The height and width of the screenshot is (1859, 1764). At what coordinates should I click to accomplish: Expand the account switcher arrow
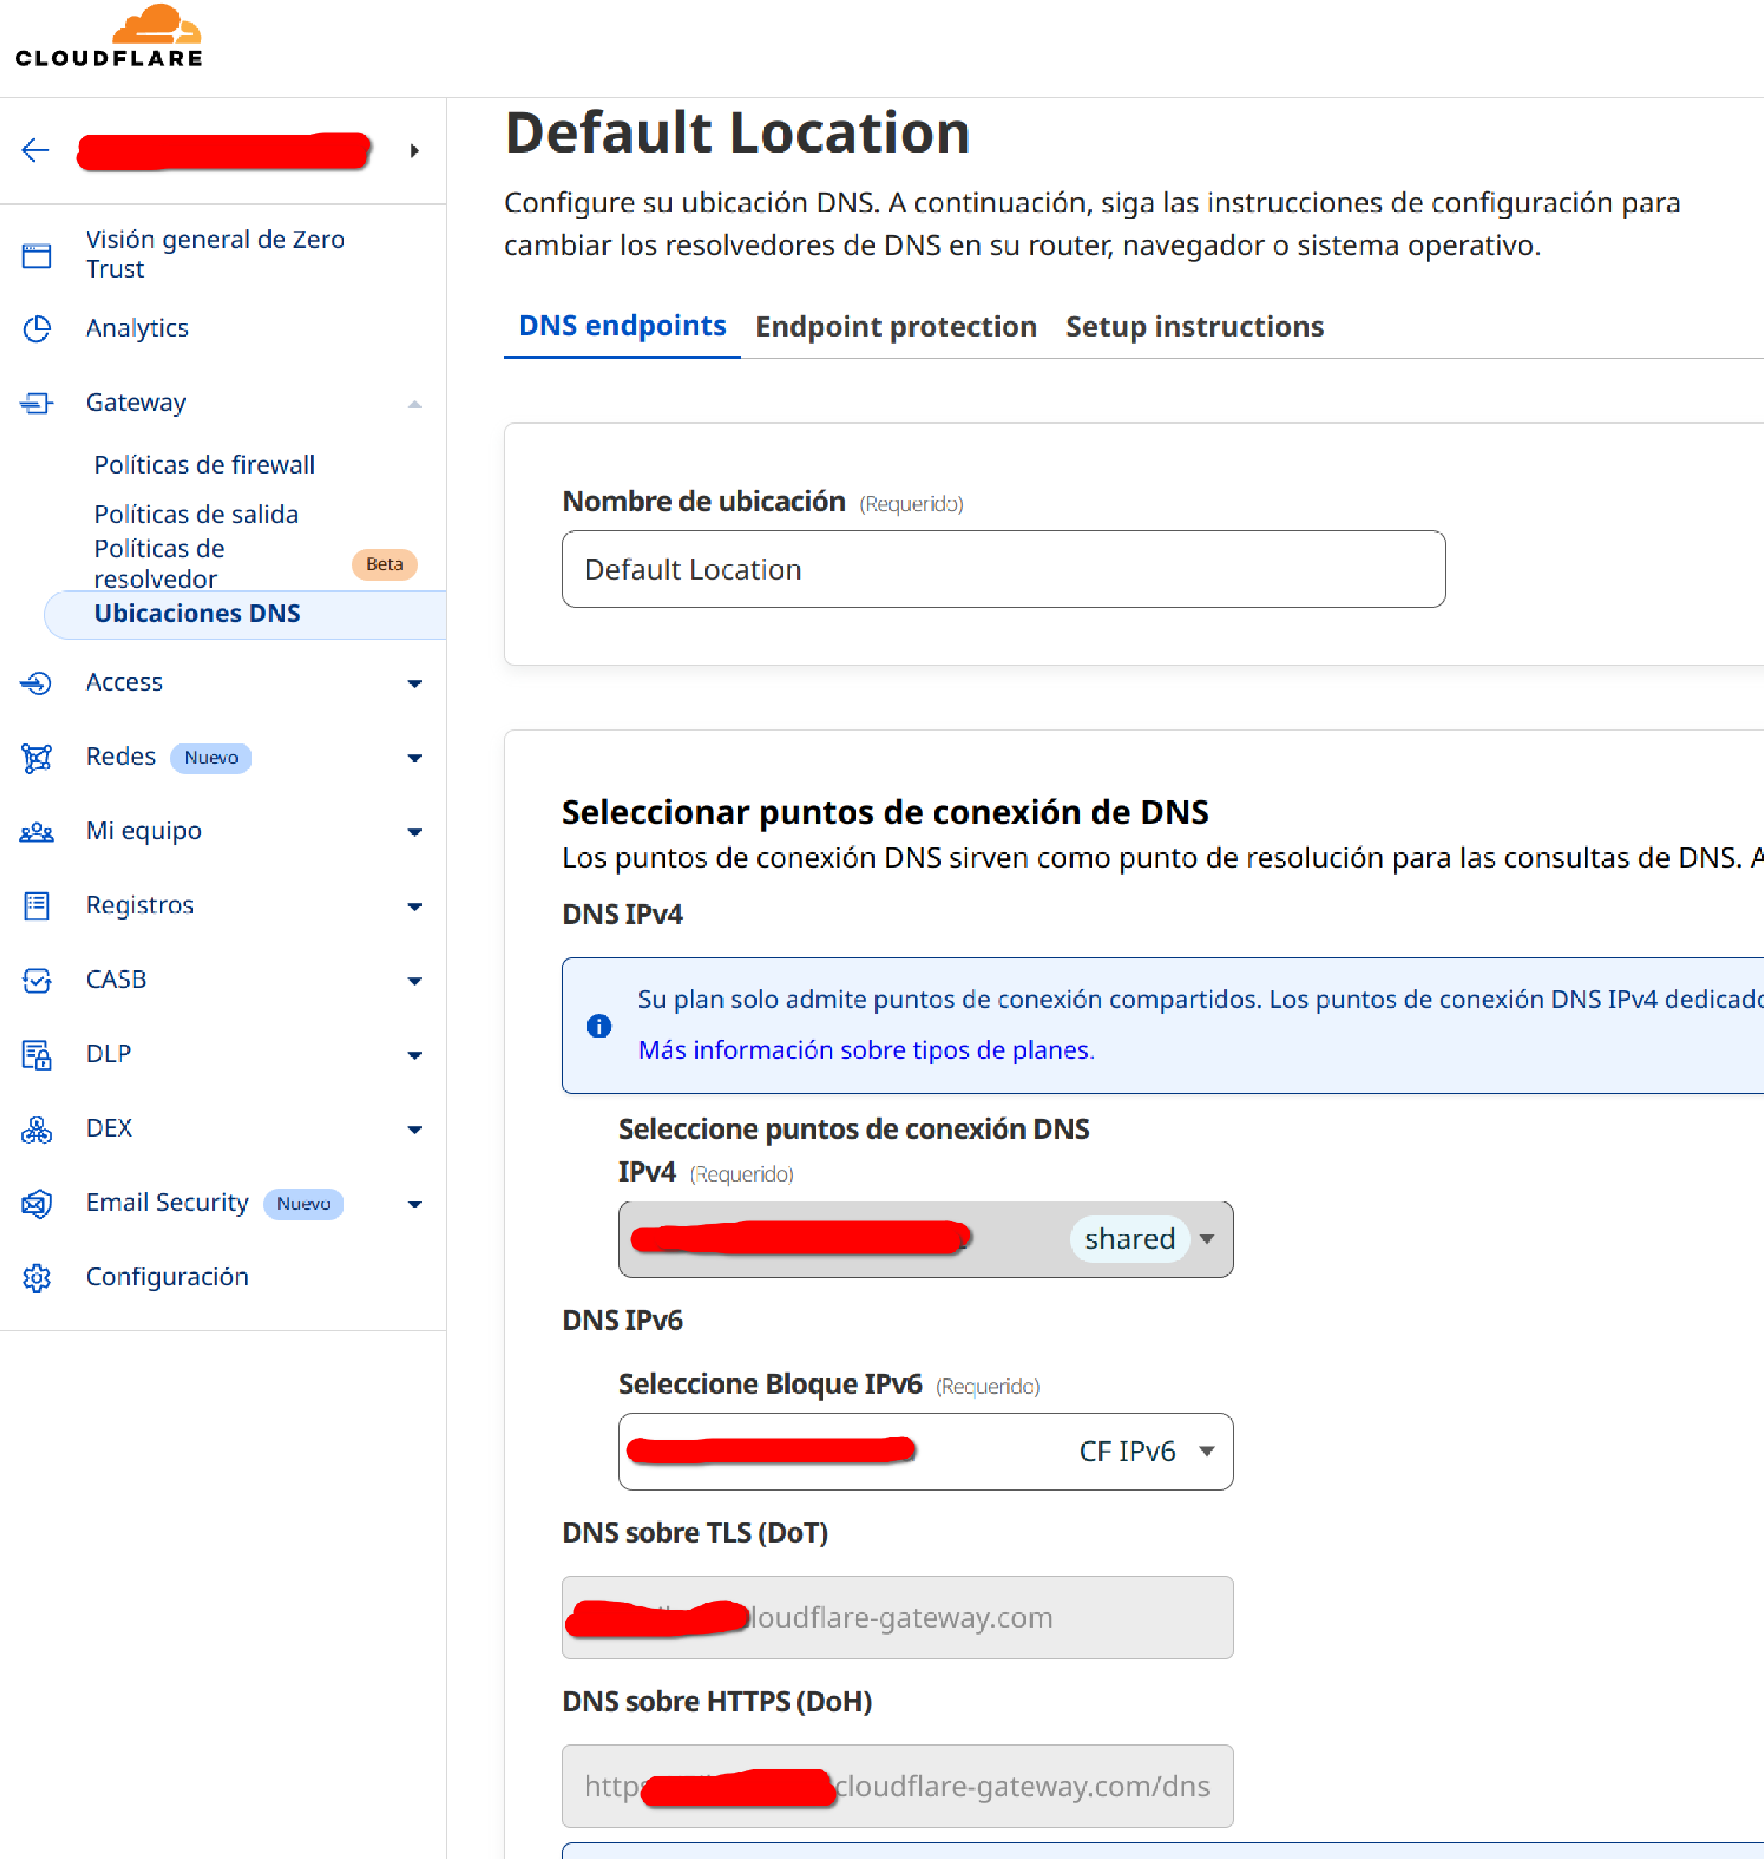coord(414,150)
